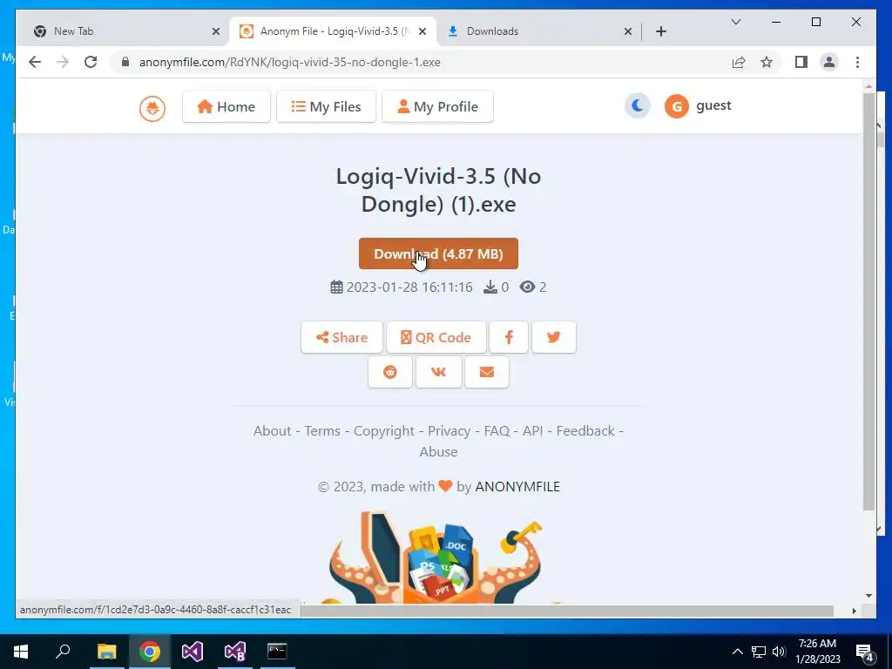Screen dimensions: 892x669
Task: Open the Chrome three-dot menu
Action: pos(857,62)
